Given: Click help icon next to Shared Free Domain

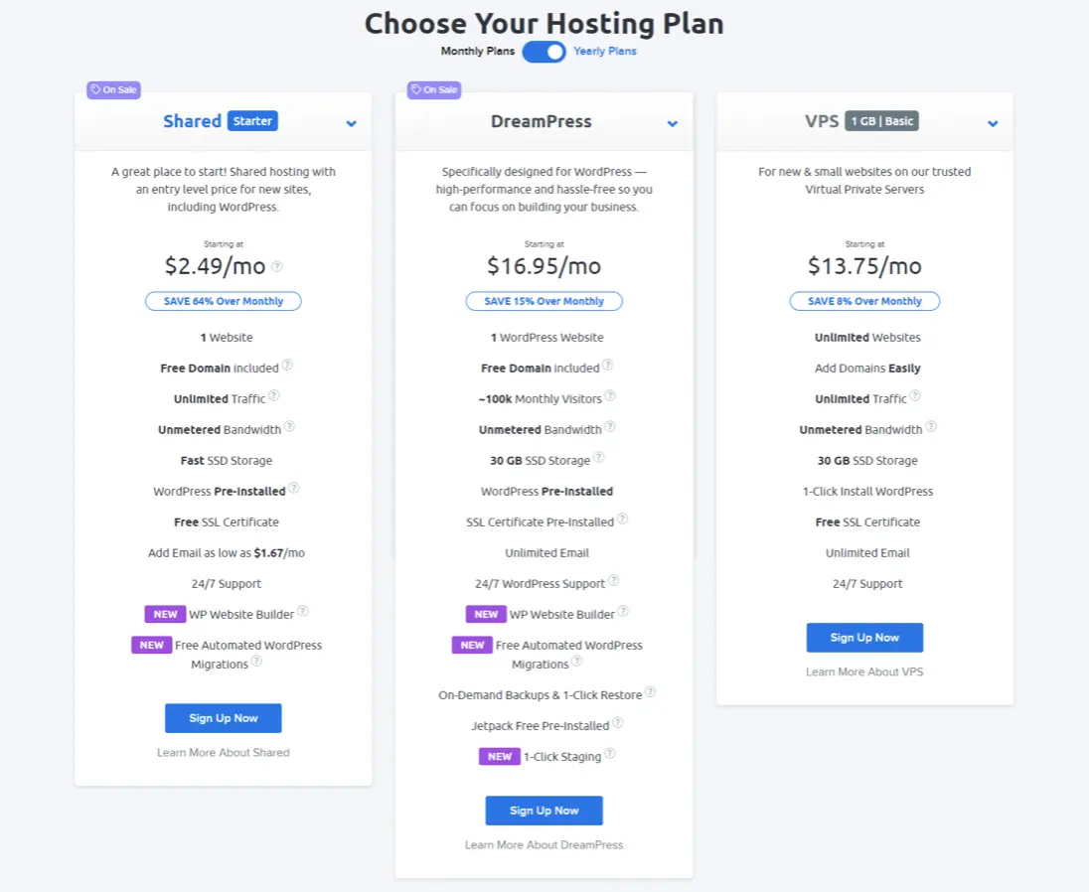Looking at the screenshot, I should click(x=287, y=366).
